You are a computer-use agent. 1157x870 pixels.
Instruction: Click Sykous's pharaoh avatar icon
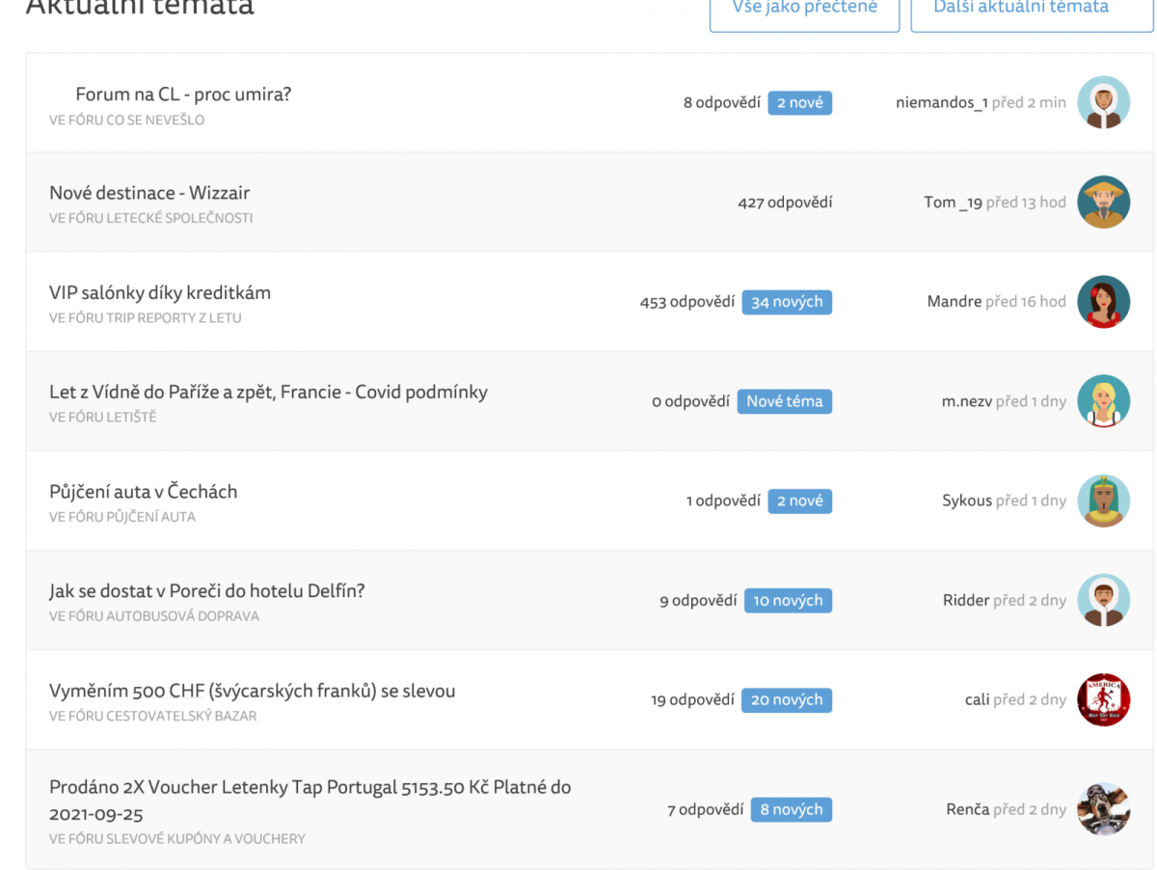click(x=1103, y=501)
